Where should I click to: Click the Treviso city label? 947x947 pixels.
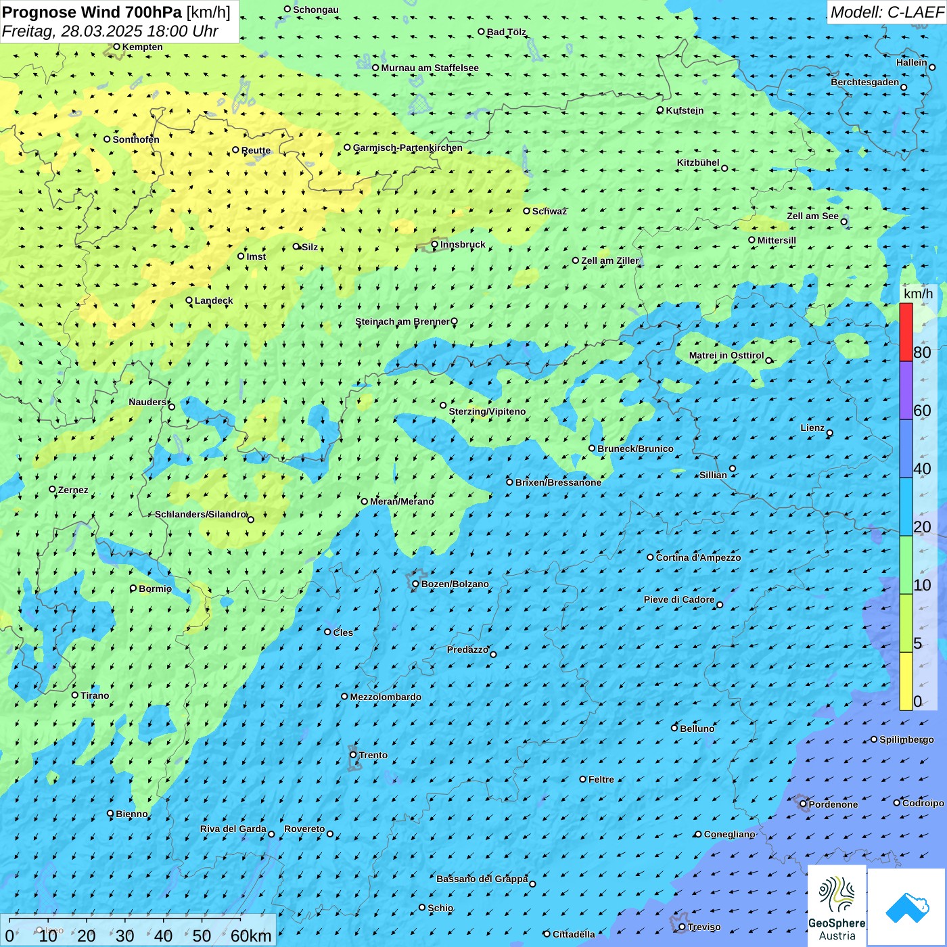pyautogui.click(x=704, y=927)
